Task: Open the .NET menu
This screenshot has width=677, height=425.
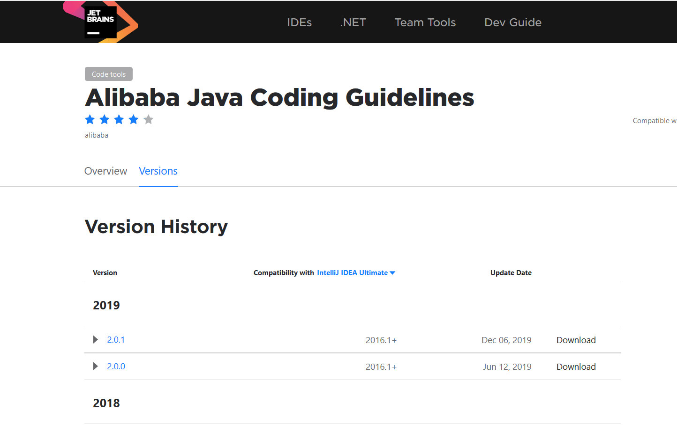Action: tap(353, 22)
